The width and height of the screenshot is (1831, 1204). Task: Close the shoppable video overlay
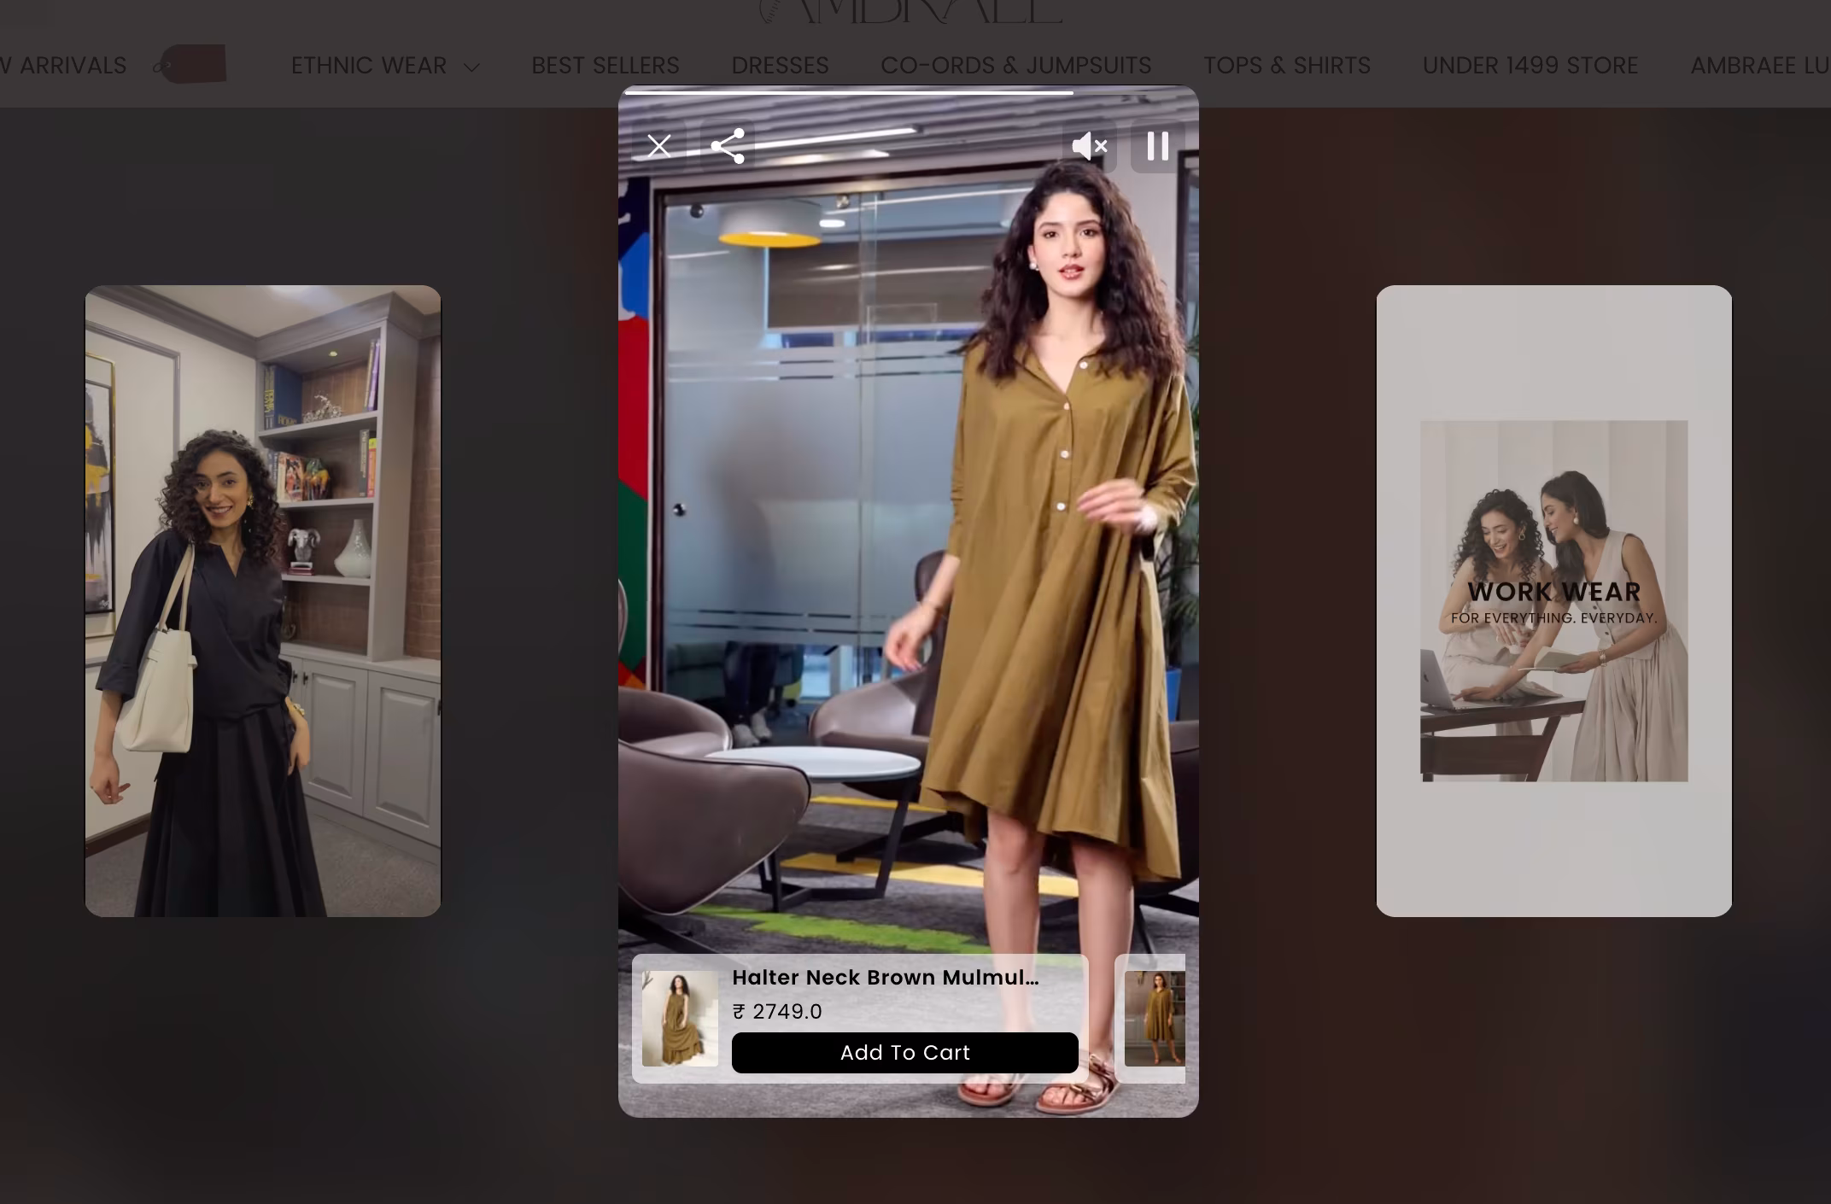(658, 146)
